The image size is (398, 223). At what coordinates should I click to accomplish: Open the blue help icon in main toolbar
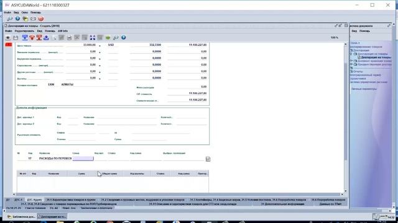(17, 19)
